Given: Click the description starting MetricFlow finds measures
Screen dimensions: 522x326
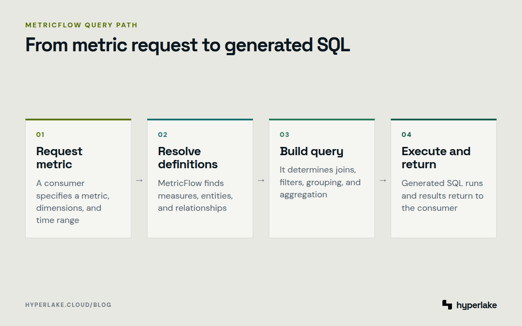Looking at the screenshot, I should point(195,196).
